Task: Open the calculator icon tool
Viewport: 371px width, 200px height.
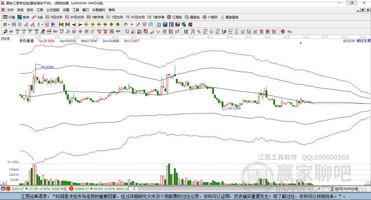Action: (165, 25)
